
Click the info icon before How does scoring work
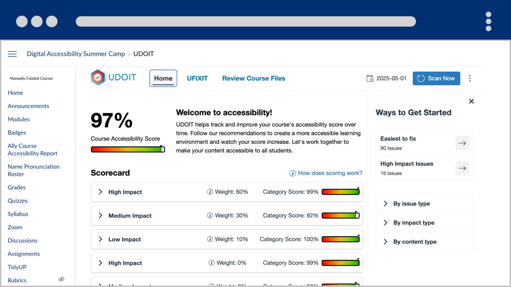coord(292,173)
